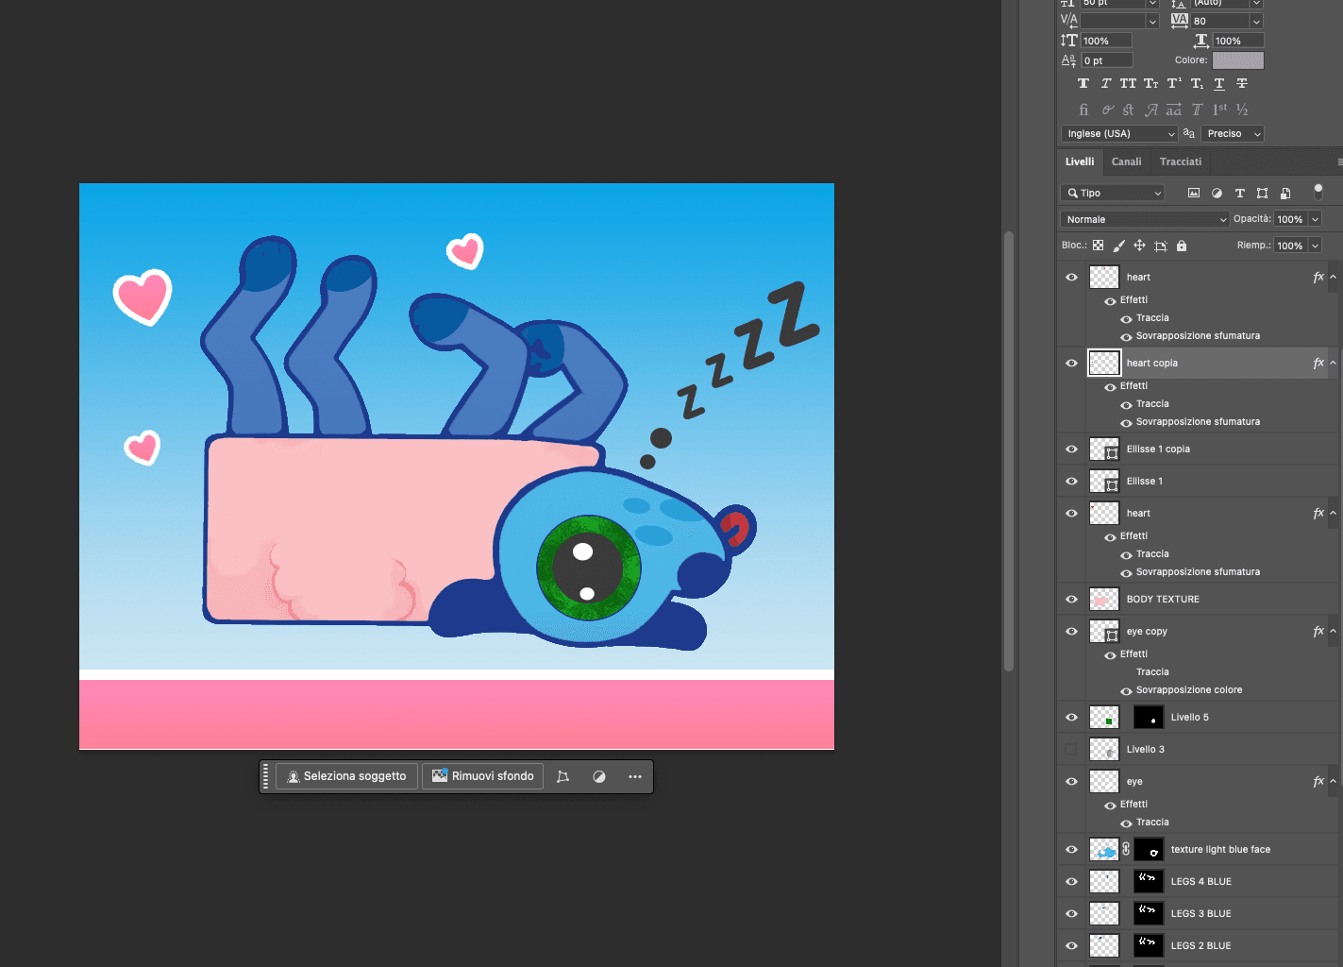Viewport: 1343px width, 967px height.
Task: Apply faux bold text style
Action: pos(1083,84)
